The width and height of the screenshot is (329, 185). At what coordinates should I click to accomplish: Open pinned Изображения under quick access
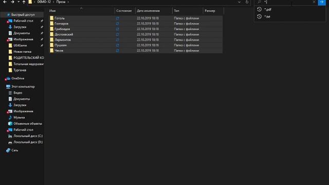[23, 39]
